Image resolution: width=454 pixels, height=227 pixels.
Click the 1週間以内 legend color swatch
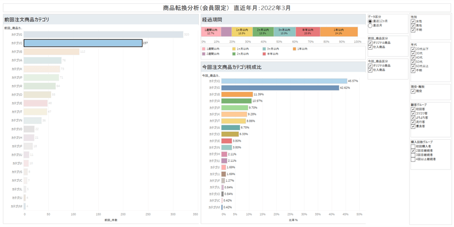203,49
